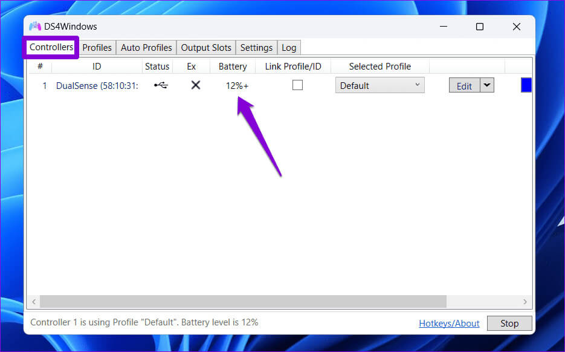Click the status bar battery level message

click(x=144, y=322)
